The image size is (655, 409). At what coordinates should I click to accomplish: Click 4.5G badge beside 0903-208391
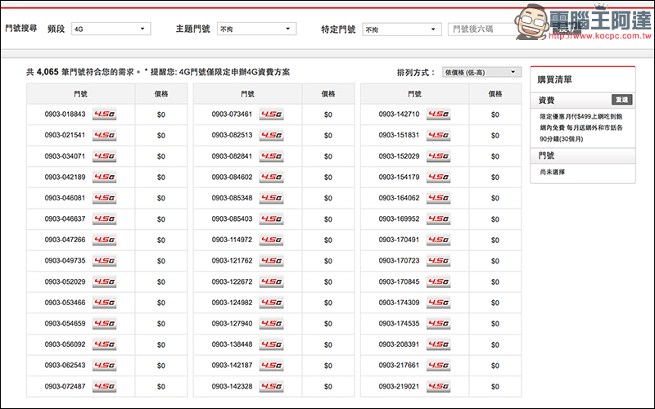[x=439, y=344]
